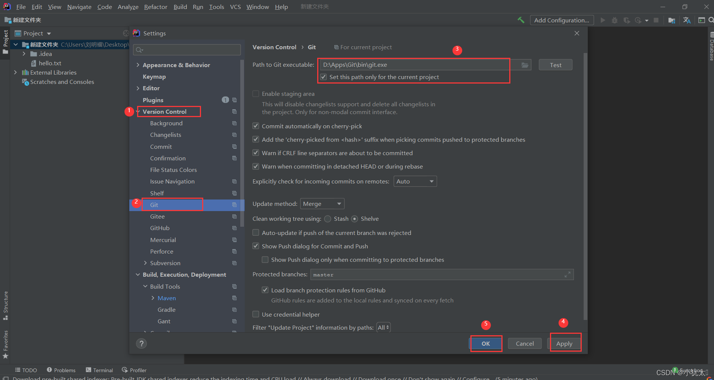Select the Stash radio button
This screenshot has width=714, height=380.
click(328, 219)
